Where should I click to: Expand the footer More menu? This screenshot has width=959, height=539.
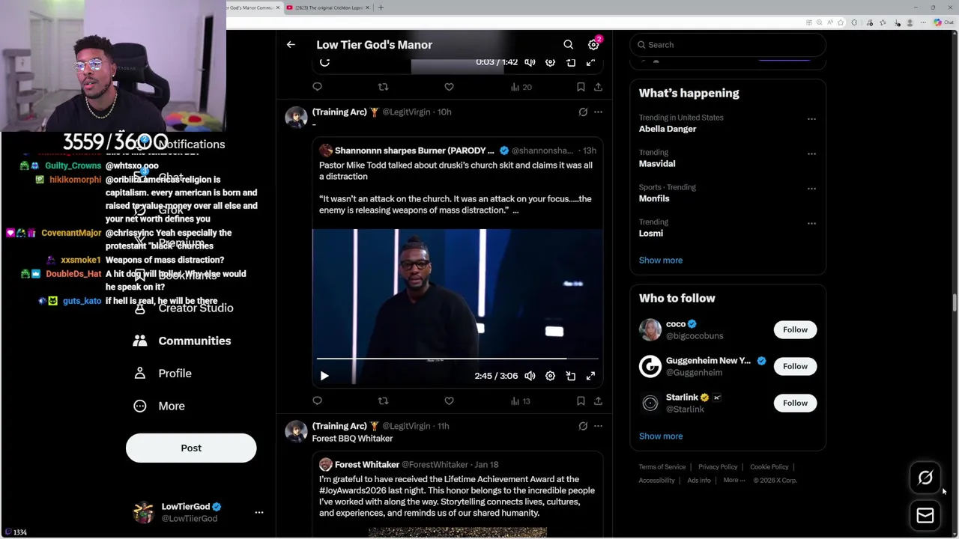734,481
